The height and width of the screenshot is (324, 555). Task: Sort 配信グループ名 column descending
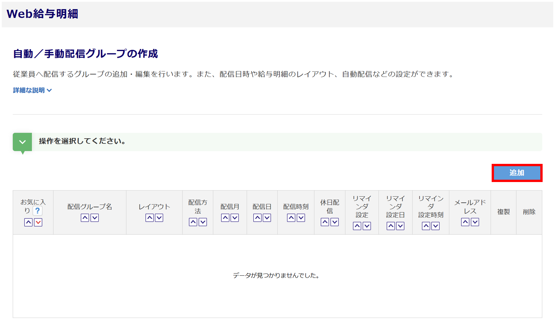pos(95,218)
